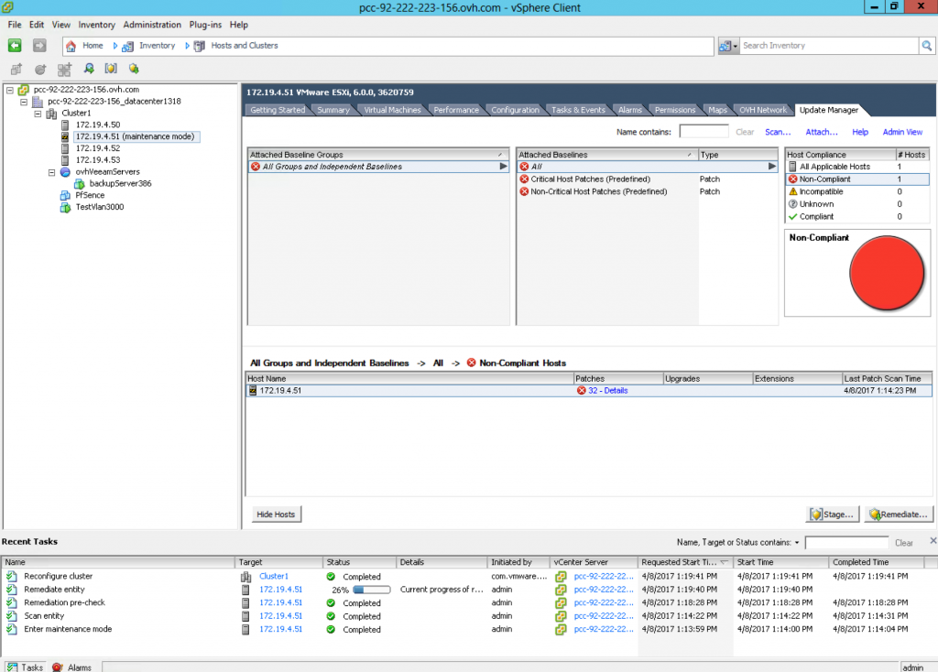The height and width of the screenshot is (672, 938).
Task: Collapse the ovhVeeamServers tree node
Action: point(51,172)
